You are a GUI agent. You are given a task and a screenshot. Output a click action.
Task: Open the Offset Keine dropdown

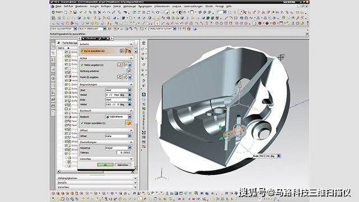pos(118,136)
